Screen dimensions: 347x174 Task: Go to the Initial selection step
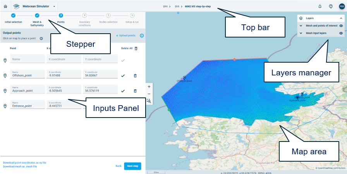tap(13, 16)
